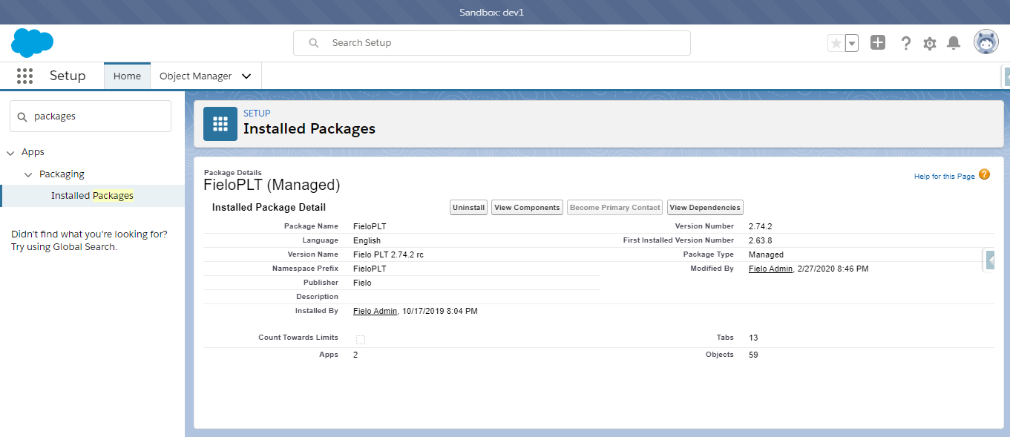
Task: Click the Publisher value Fielo
Action: pos(362,283)
